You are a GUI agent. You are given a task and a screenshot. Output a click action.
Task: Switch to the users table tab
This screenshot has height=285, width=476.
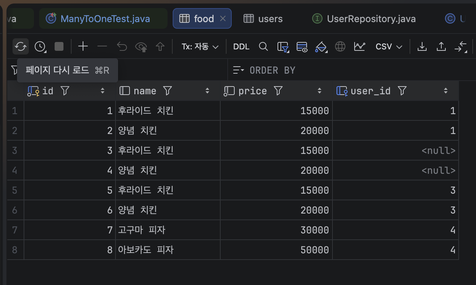point(263,19)
